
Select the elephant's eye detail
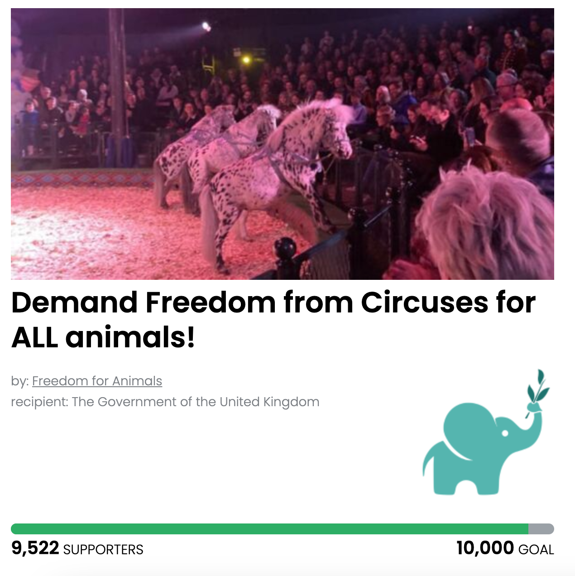point(505,433)
